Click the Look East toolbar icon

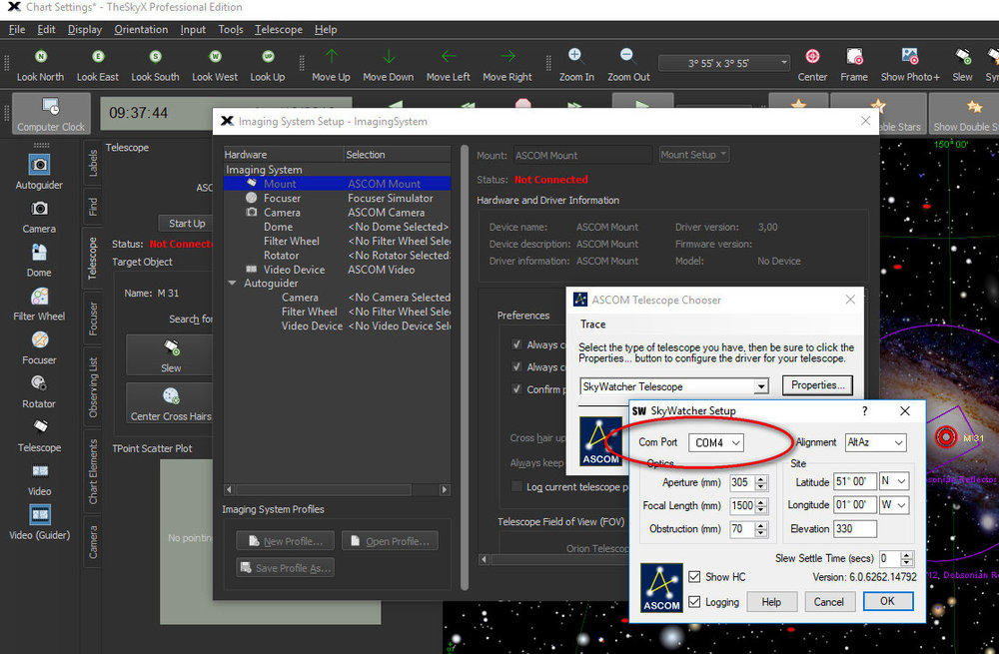point(98,57)
